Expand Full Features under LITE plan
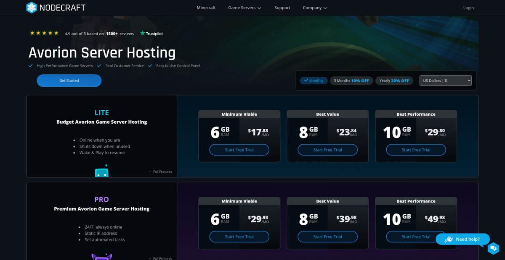The width and height of the screenshot is (505, 260). (160, 172)
